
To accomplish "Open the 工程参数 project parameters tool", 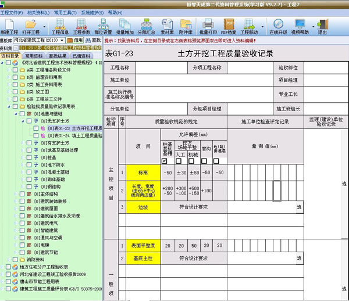I will pos(81,27).
